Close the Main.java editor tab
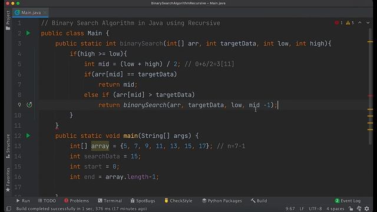 coord(45,12)
